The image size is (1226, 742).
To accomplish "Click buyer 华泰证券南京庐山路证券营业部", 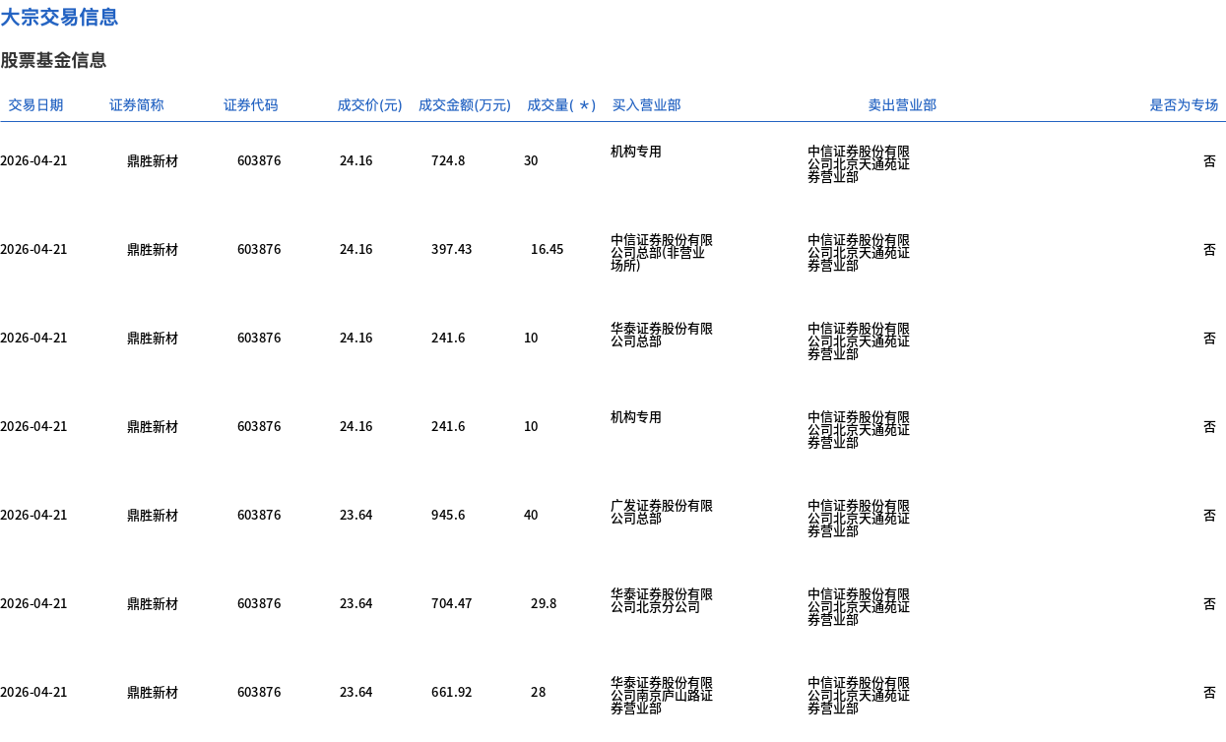I will [x=662, y=696].
